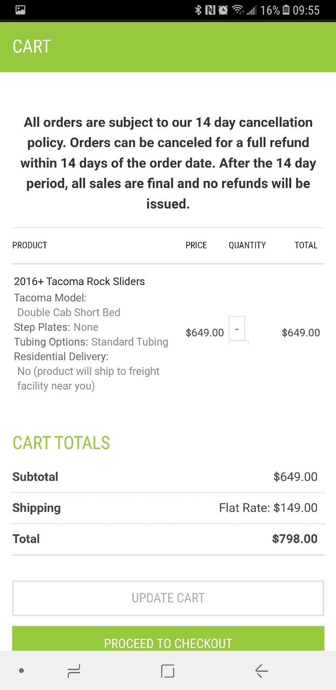The width and height of the screenshot is (336, 690).
Task: Tap the Quantity column header
Action: point(247,245)
